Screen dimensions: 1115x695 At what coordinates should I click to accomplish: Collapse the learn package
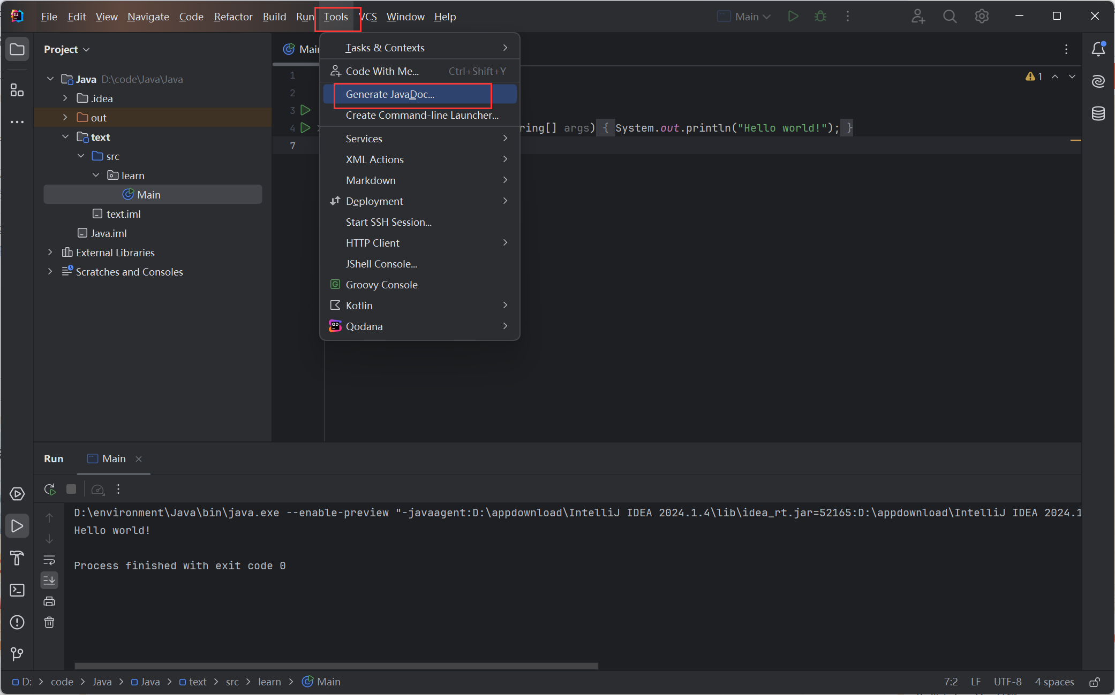(96, 175)
